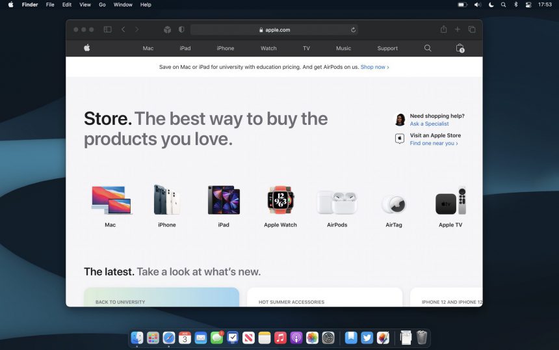Reload the apple.com page
This screenshot has width=559, height=350.
click(x=353, y=30)
